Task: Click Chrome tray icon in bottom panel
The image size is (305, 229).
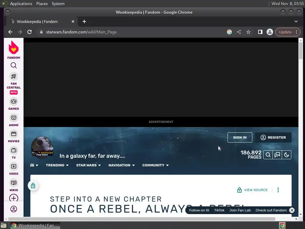Action: click(x=282, y=225)
